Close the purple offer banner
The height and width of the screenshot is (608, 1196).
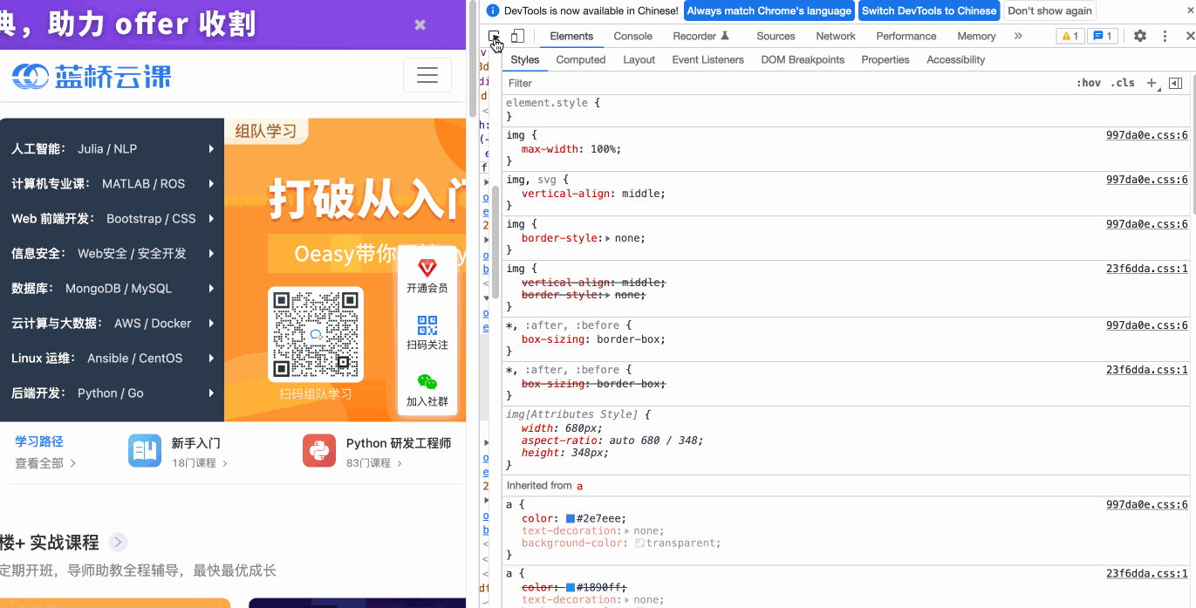tap(420, 24)
